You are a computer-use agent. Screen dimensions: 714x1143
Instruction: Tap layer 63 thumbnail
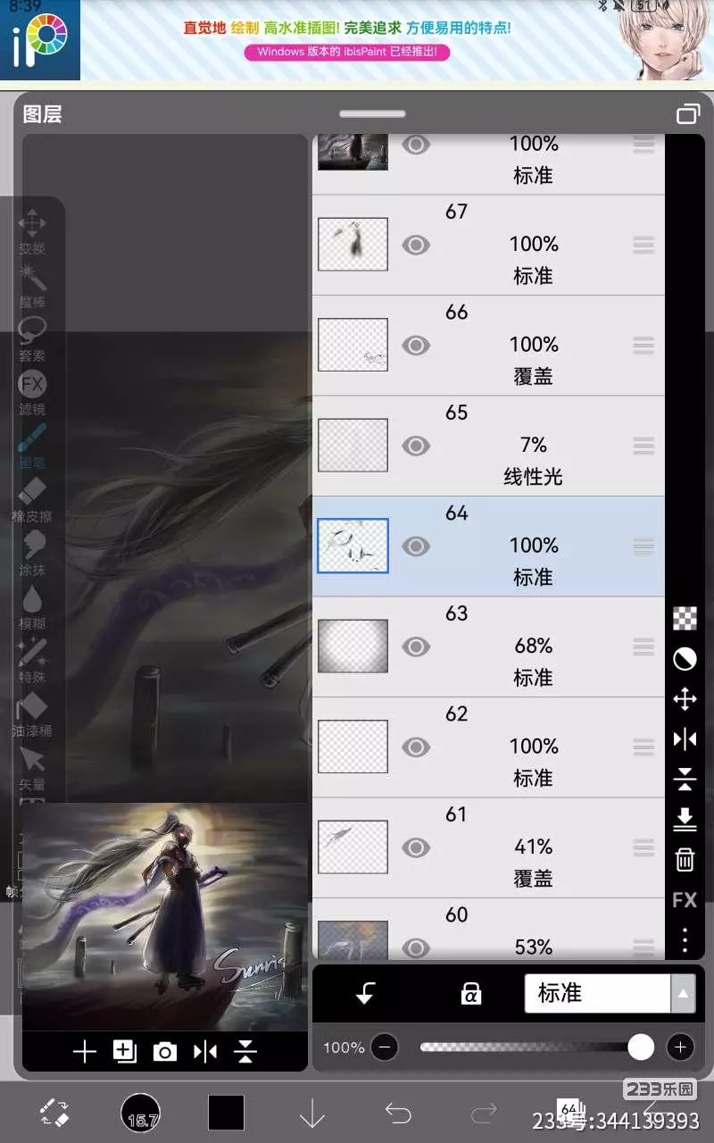(x=353, y=647)
